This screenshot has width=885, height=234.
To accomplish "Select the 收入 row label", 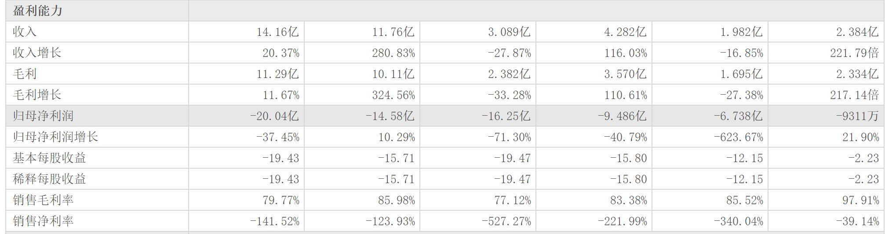I will tap(25, 32).
